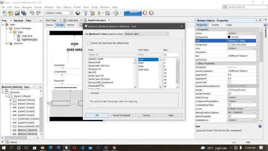Toggle 'Derive the font from the default font'
The height and width of the screenshot is (151, 268).
pos(89,43)
